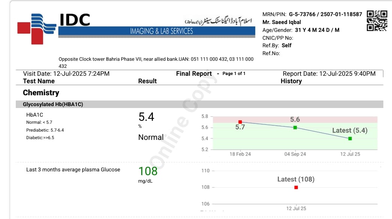Image resolution: width=392 pixels, height=219 pixels.
Task: Click the 04 Sep 24 date axis label
Action: point(295,154)
